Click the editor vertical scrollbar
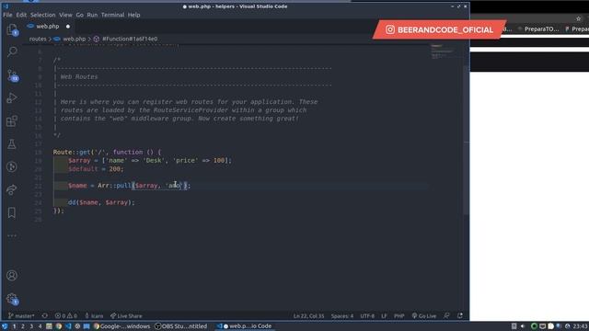The image size is (589, 331). point(467,139)
